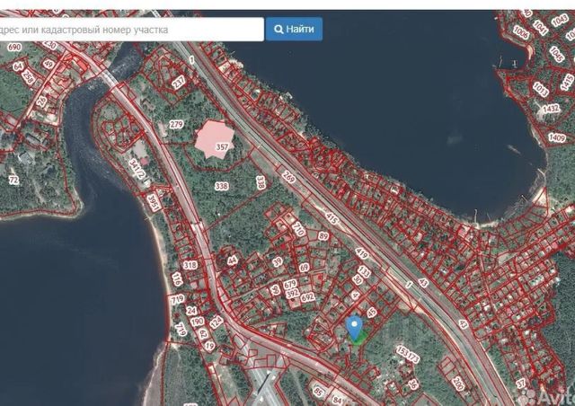Select parcel label 269 by the highway
Screen dimensions: 575x406
[x=289, y=177]
